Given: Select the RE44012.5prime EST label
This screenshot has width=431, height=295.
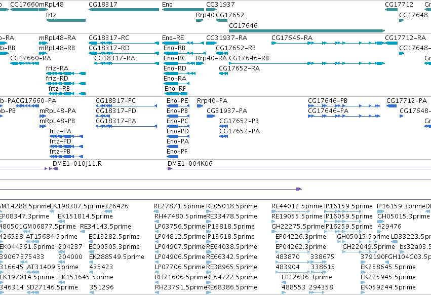Looking at the screenshot, I should [297, 206].
